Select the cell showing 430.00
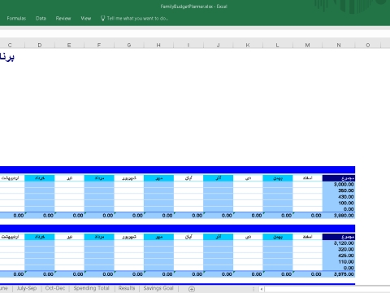Viewport: 390px width, 293px height. click(x=339, y=197)
